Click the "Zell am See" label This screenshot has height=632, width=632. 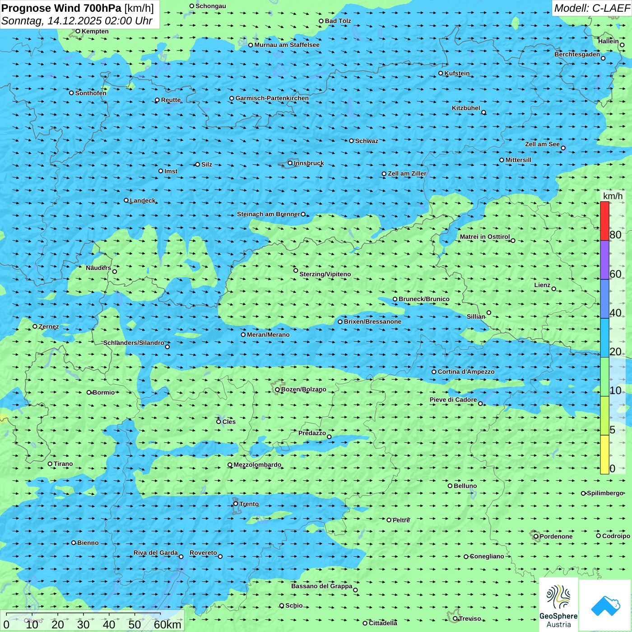point(542,144)
